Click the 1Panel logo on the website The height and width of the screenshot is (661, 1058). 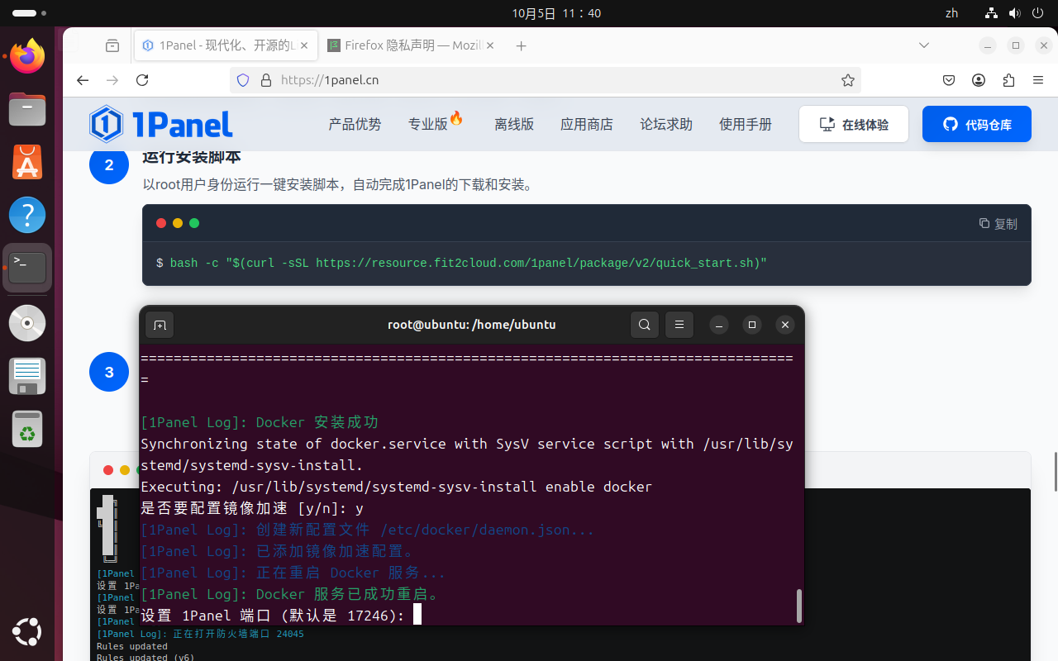click(x=161, y=124)
